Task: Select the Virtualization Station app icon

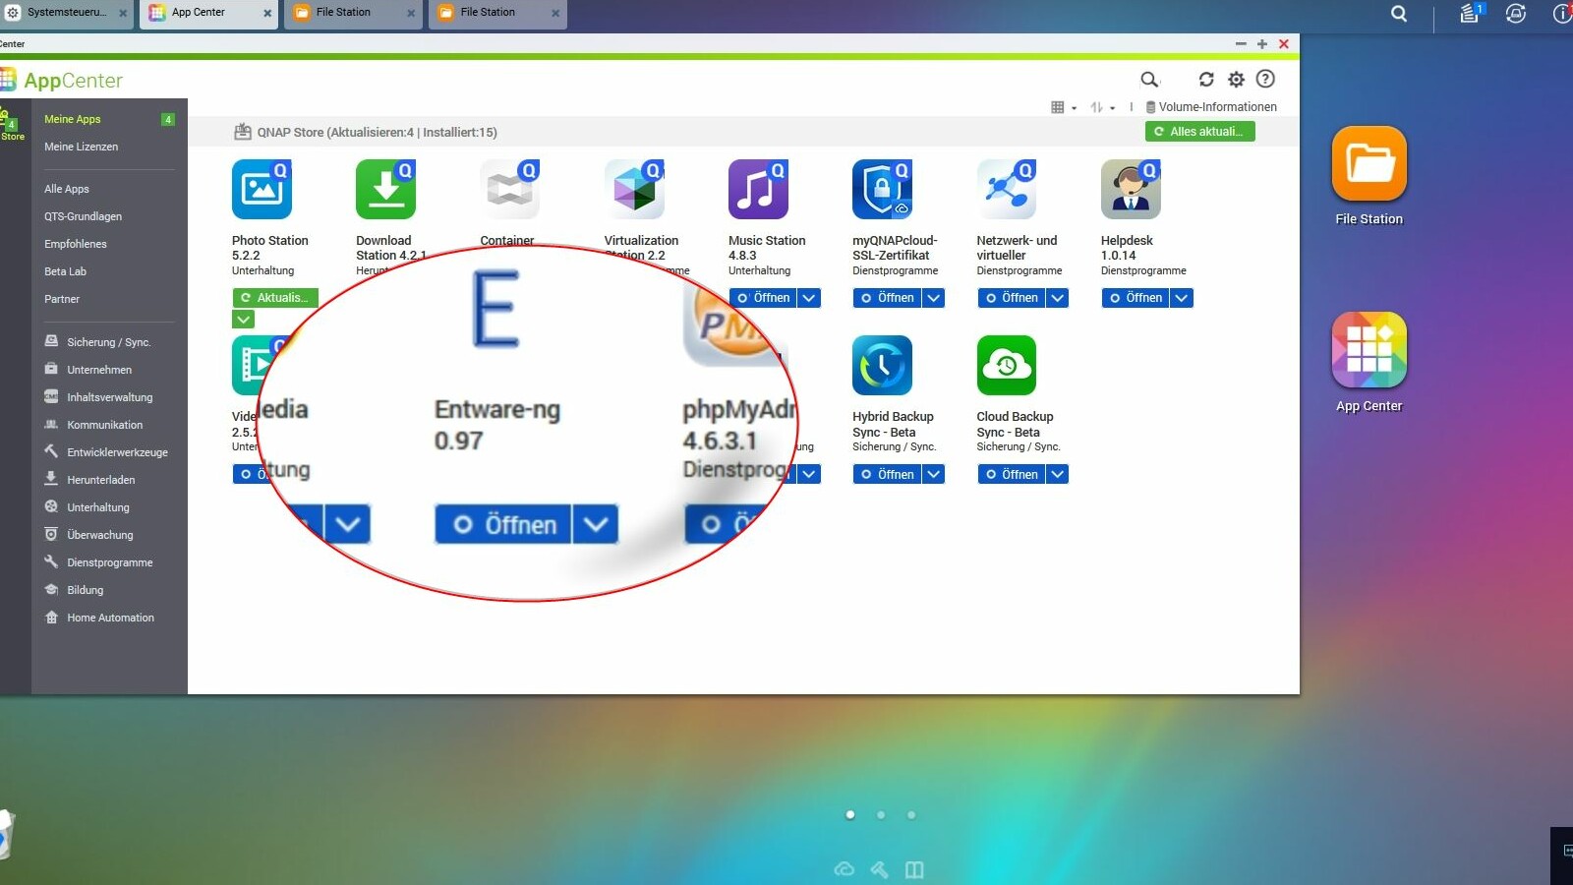Action: point(634,189)
